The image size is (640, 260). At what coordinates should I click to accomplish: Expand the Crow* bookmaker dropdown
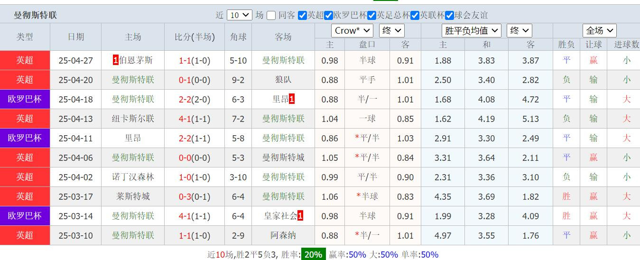[x=352, y=30]
